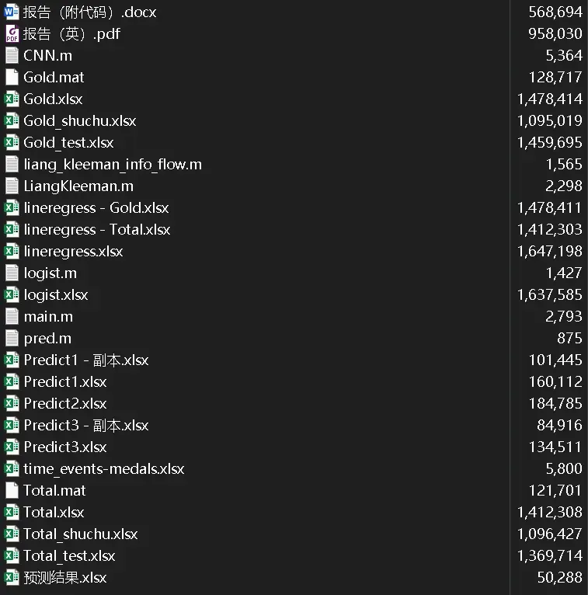Click the blank file icon beside Gold.mat

pyautogui.click(x=12, y=77)
